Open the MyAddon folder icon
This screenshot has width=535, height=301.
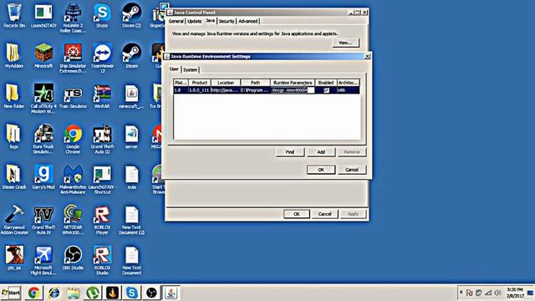pos(14,56)
